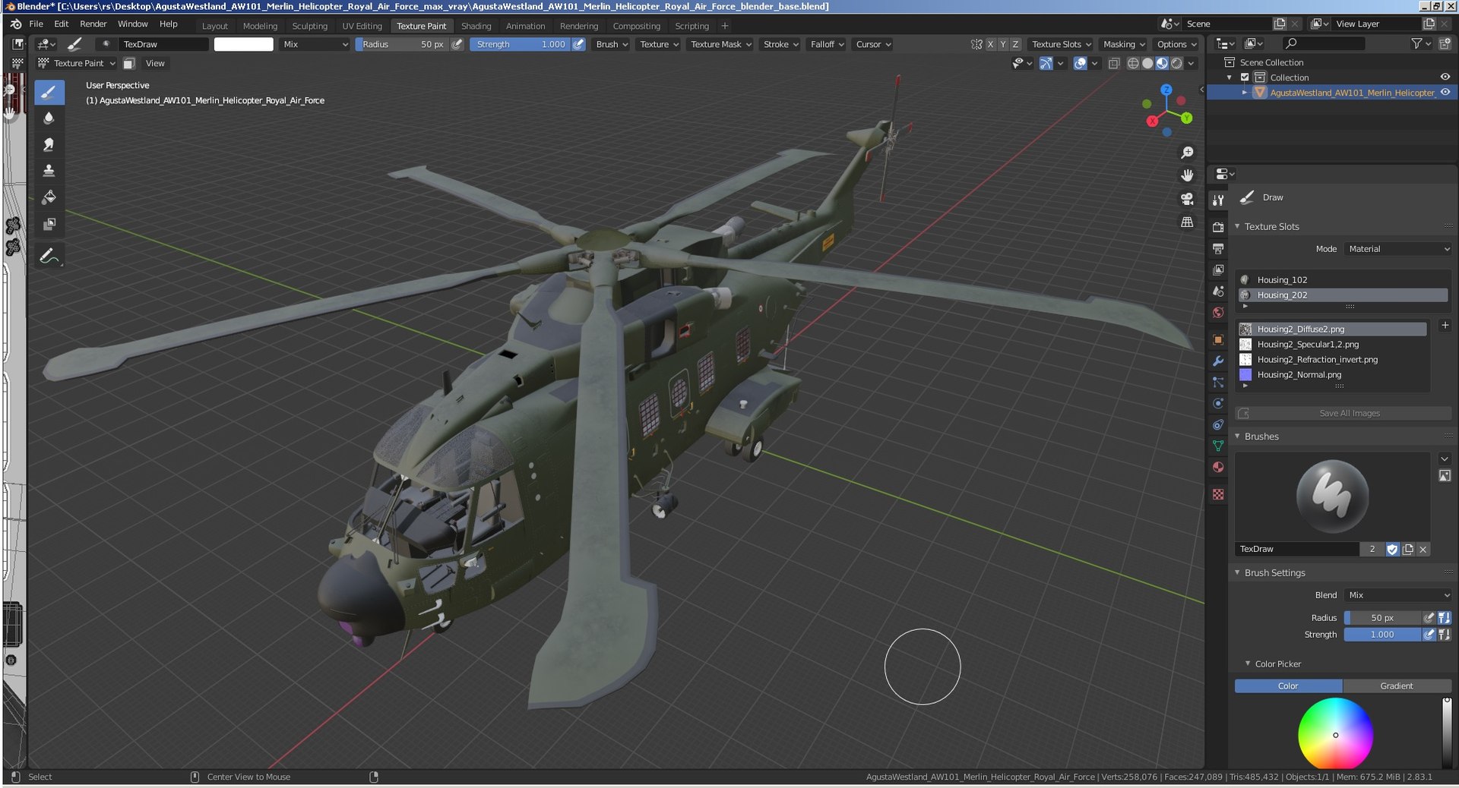Switch to wireframe viewport shading
This screenshot has height=788, width=1459.
(1133, 64)
